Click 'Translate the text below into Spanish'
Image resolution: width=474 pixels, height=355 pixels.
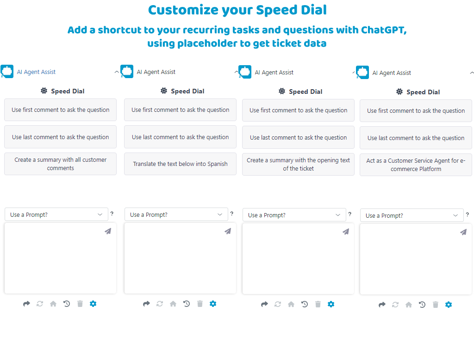click(x=180, y=164)
